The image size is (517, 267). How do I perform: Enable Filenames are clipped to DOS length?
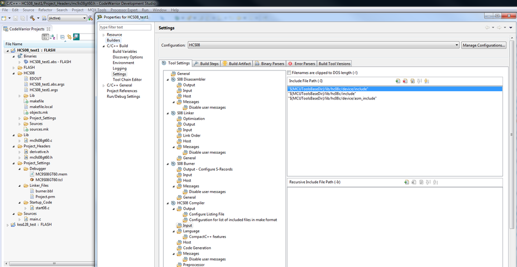tap(289, 72)
